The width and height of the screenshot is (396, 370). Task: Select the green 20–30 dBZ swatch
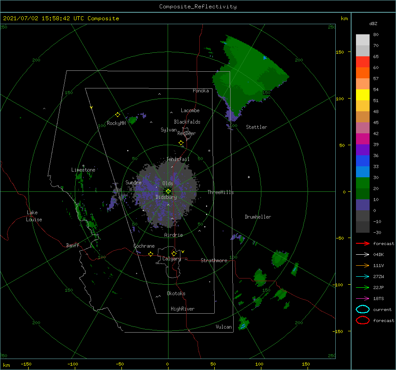click(x=363, y=183)
